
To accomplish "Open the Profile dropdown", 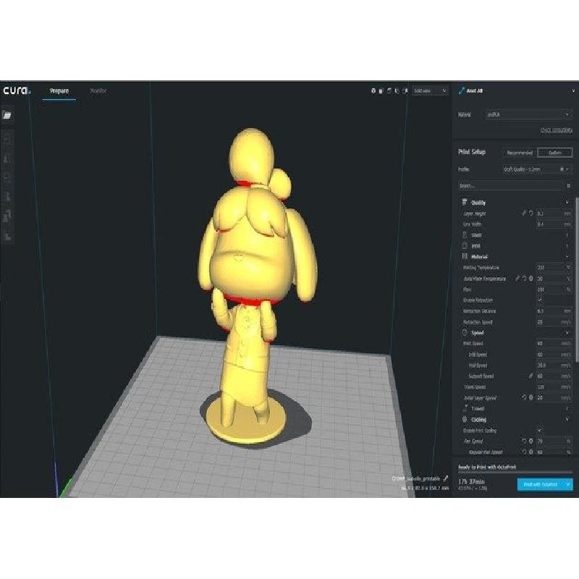I will (x=537, y=169).
